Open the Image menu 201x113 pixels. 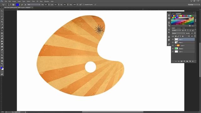click(x=14, y=1)
